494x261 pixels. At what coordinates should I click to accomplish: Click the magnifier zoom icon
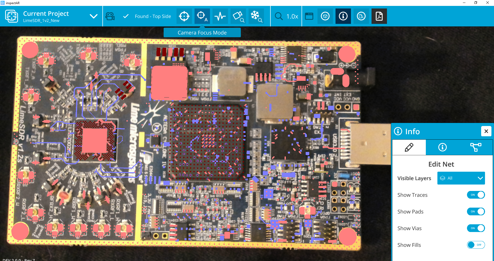[x=279, y=16]
